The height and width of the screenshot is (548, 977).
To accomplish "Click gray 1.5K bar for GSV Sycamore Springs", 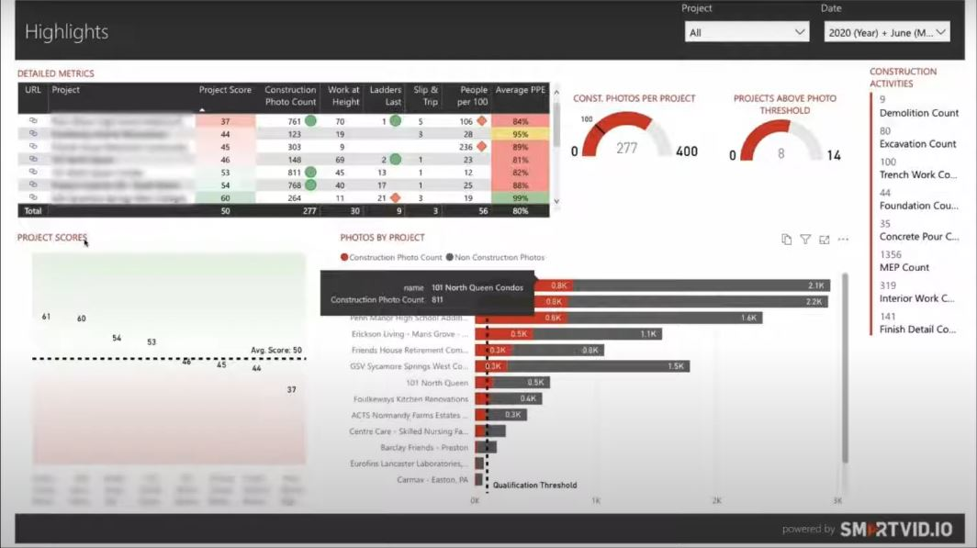I will tap(599, 366).
